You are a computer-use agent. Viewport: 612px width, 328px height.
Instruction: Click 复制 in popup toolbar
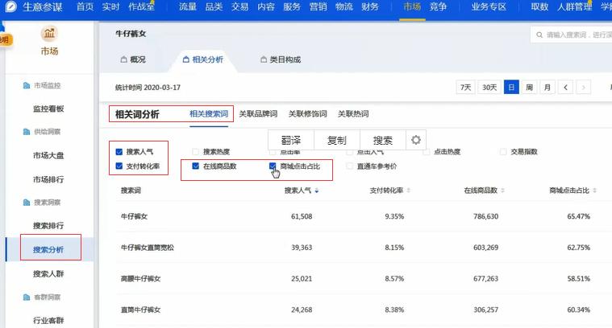337,140
